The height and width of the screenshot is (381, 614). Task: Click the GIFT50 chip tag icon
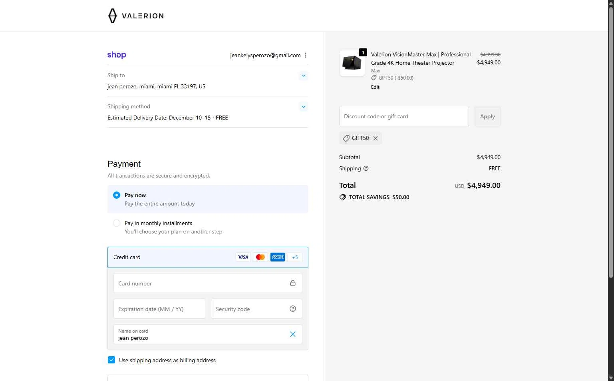[346, 138]
